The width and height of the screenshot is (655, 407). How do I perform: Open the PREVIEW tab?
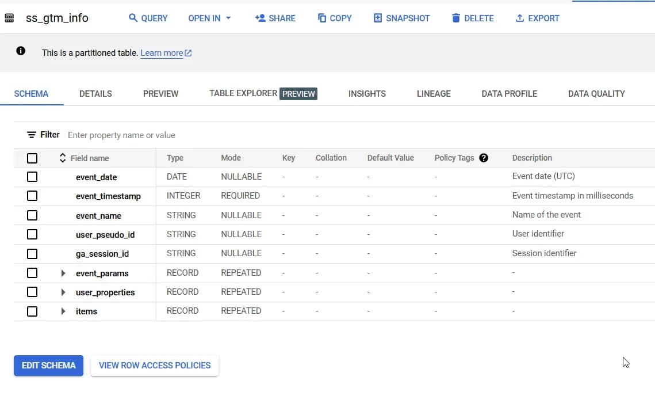(161, 94)
